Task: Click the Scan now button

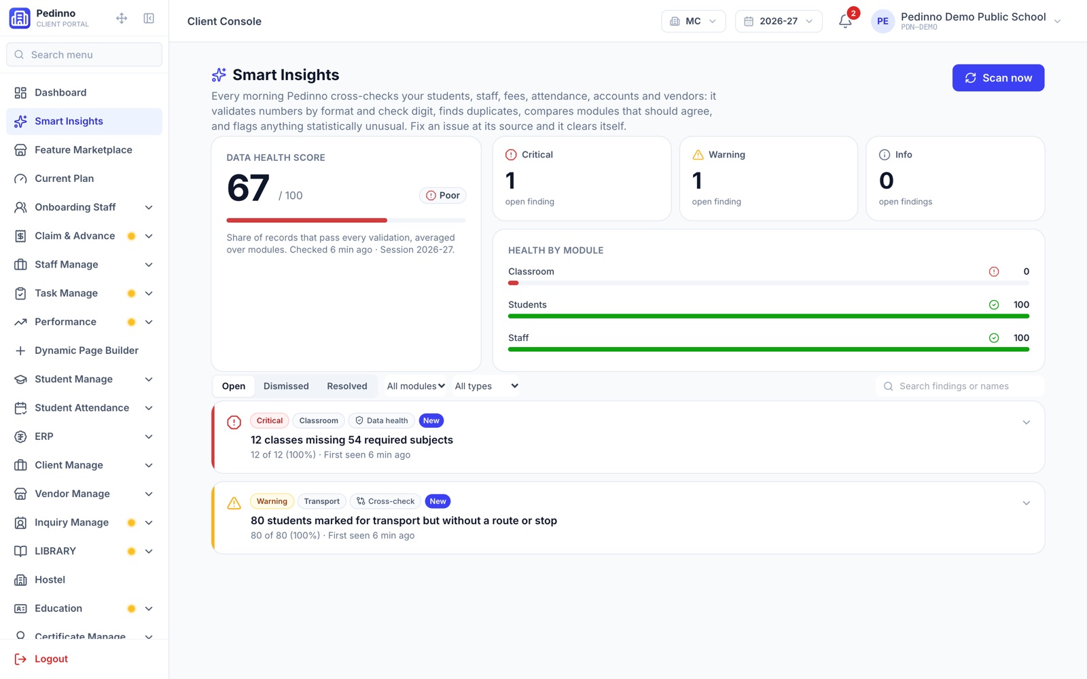Action: 998,78
